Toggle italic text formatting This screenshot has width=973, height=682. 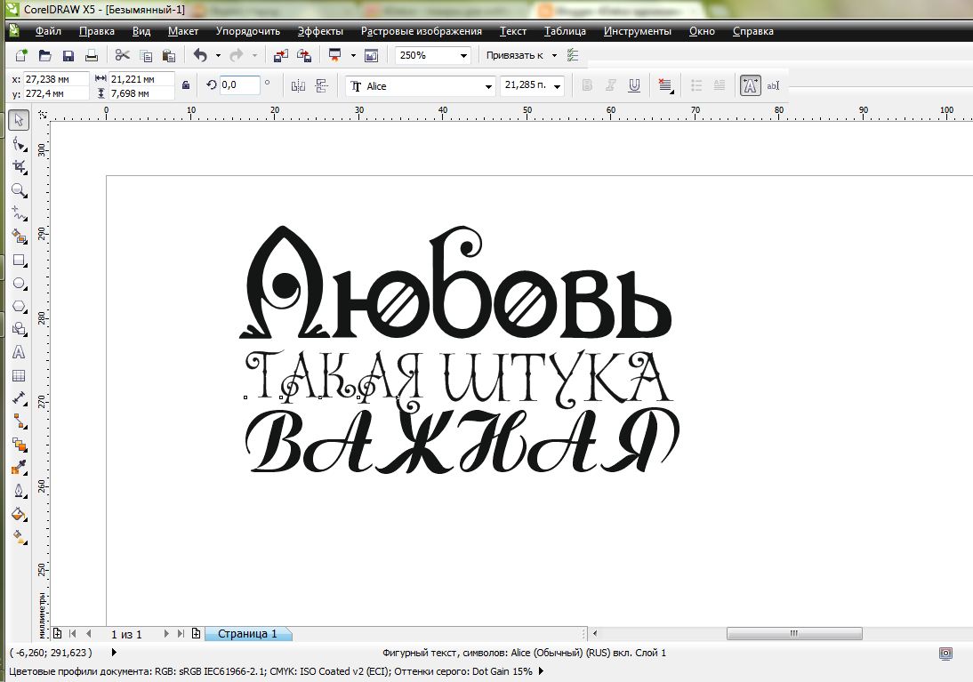tap(610, 84)
